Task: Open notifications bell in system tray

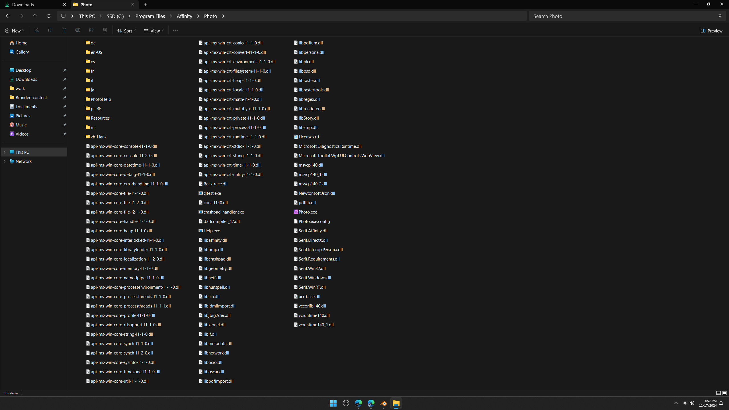Action: point(721,403)
